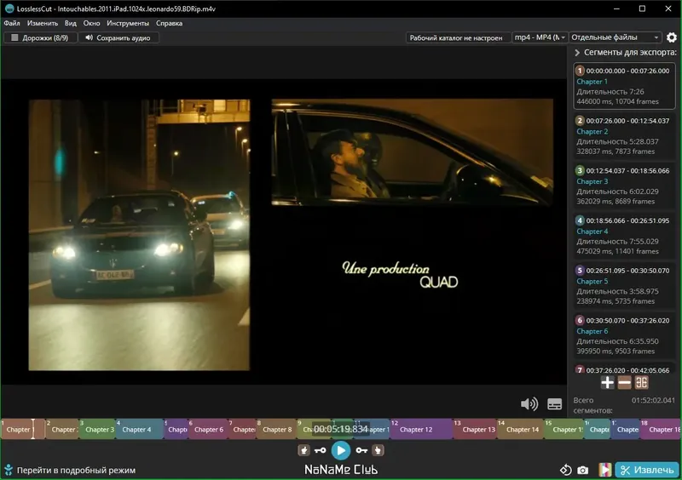The width and height of the screenshot is (682, 480).
Task: Split the segment at cursor icon
Action: 642,383
